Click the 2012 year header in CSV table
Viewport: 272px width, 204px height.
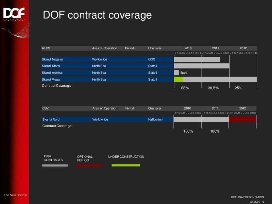point(242,108)
